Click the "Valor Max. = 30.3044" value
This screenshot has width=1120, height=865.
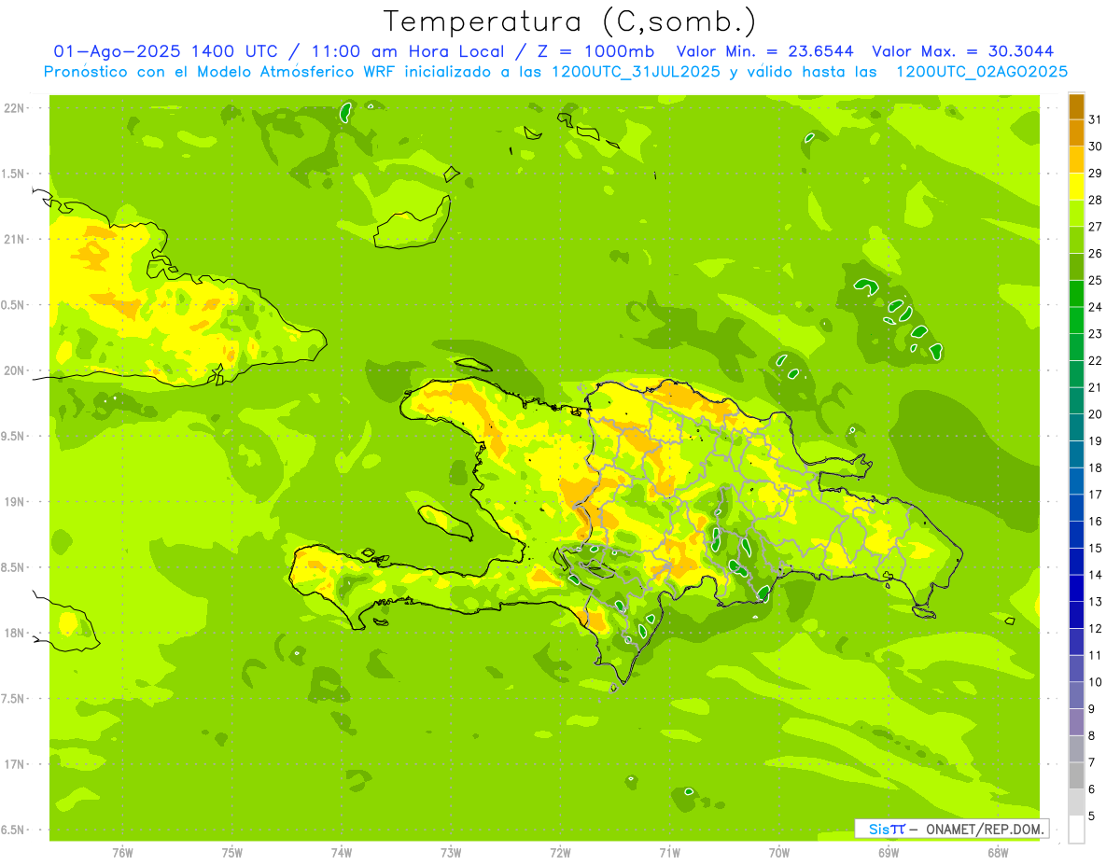(x=963, y=51)
